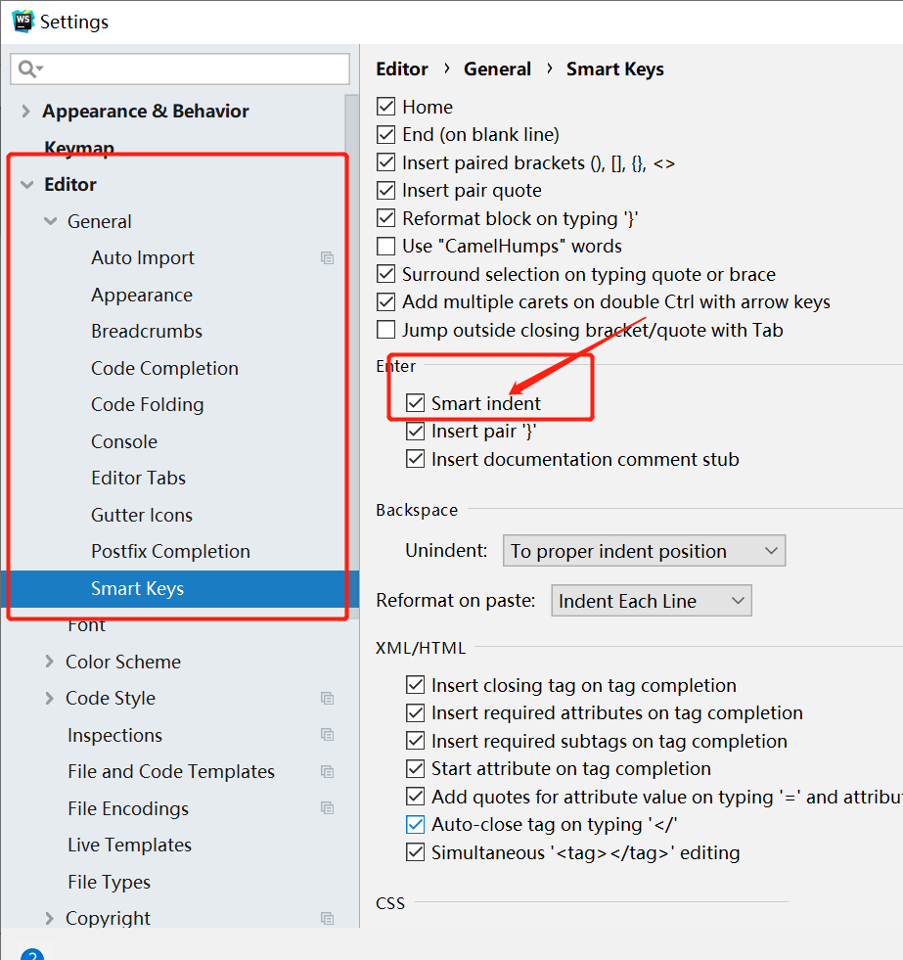The height and width of the screenshot is (960, 903).
Task: Click the icon beside File and Code Templates
Action: click(327, 772)
